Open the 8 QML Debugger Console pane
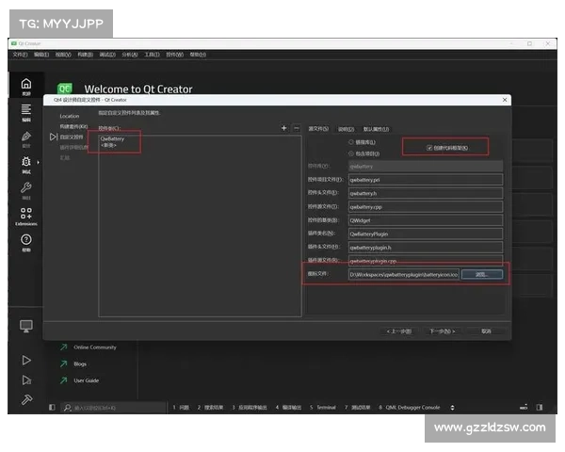 click(x=409, y=408)
